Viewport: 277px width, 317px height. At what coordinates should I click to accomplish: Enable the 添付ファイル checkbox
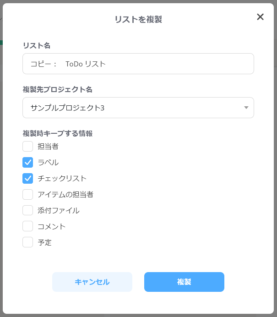[27, 210]
